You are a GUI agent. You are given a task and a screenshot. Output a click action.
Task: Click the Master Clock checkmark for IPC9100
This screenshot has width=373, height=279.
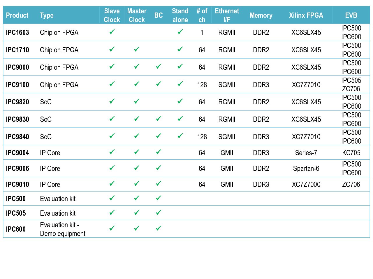click(137, 84)
